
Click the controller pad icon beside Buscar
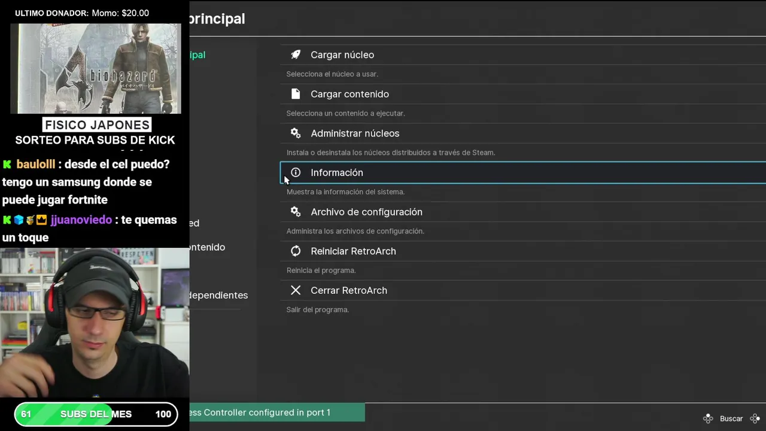(708, 418)
